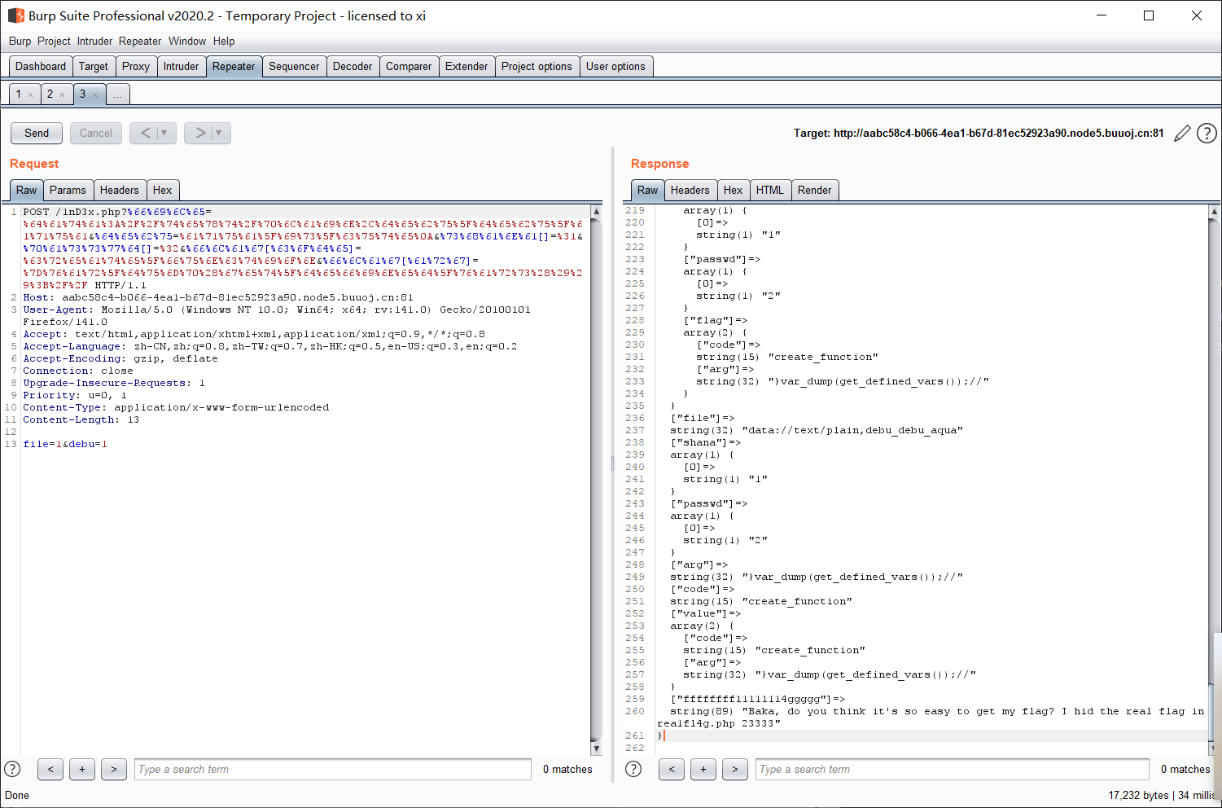Click the Content-Length header line
The image size is (1222, 808).
(x=81, y=419)
